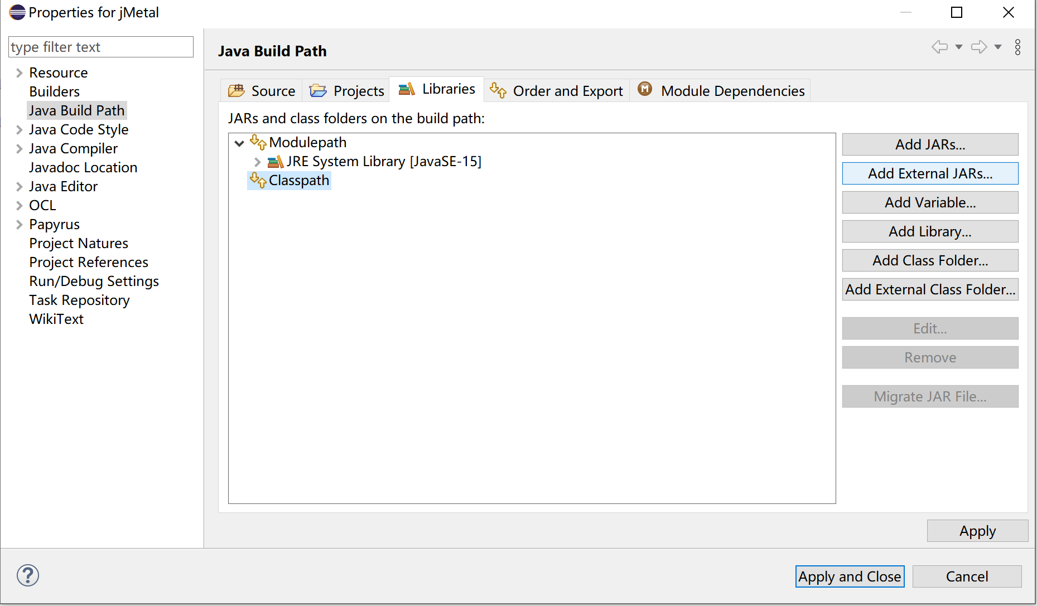Click the forward navigation arrow
This screenshot has width=1037, height=606.
coord(978,47)
